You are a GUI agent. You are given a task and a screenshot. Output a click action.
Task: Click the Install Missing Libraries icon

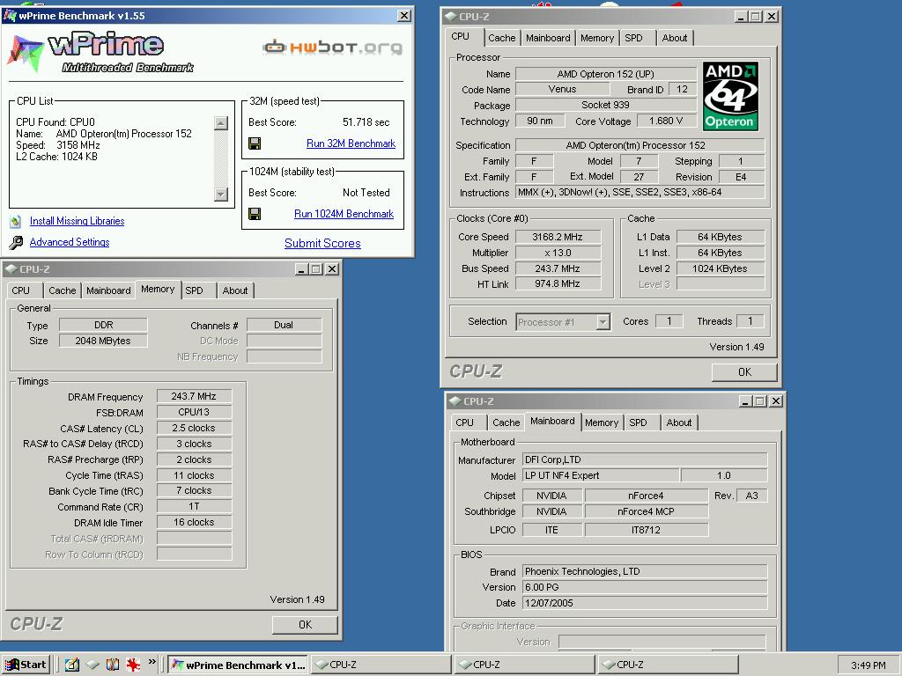point(16,221)
